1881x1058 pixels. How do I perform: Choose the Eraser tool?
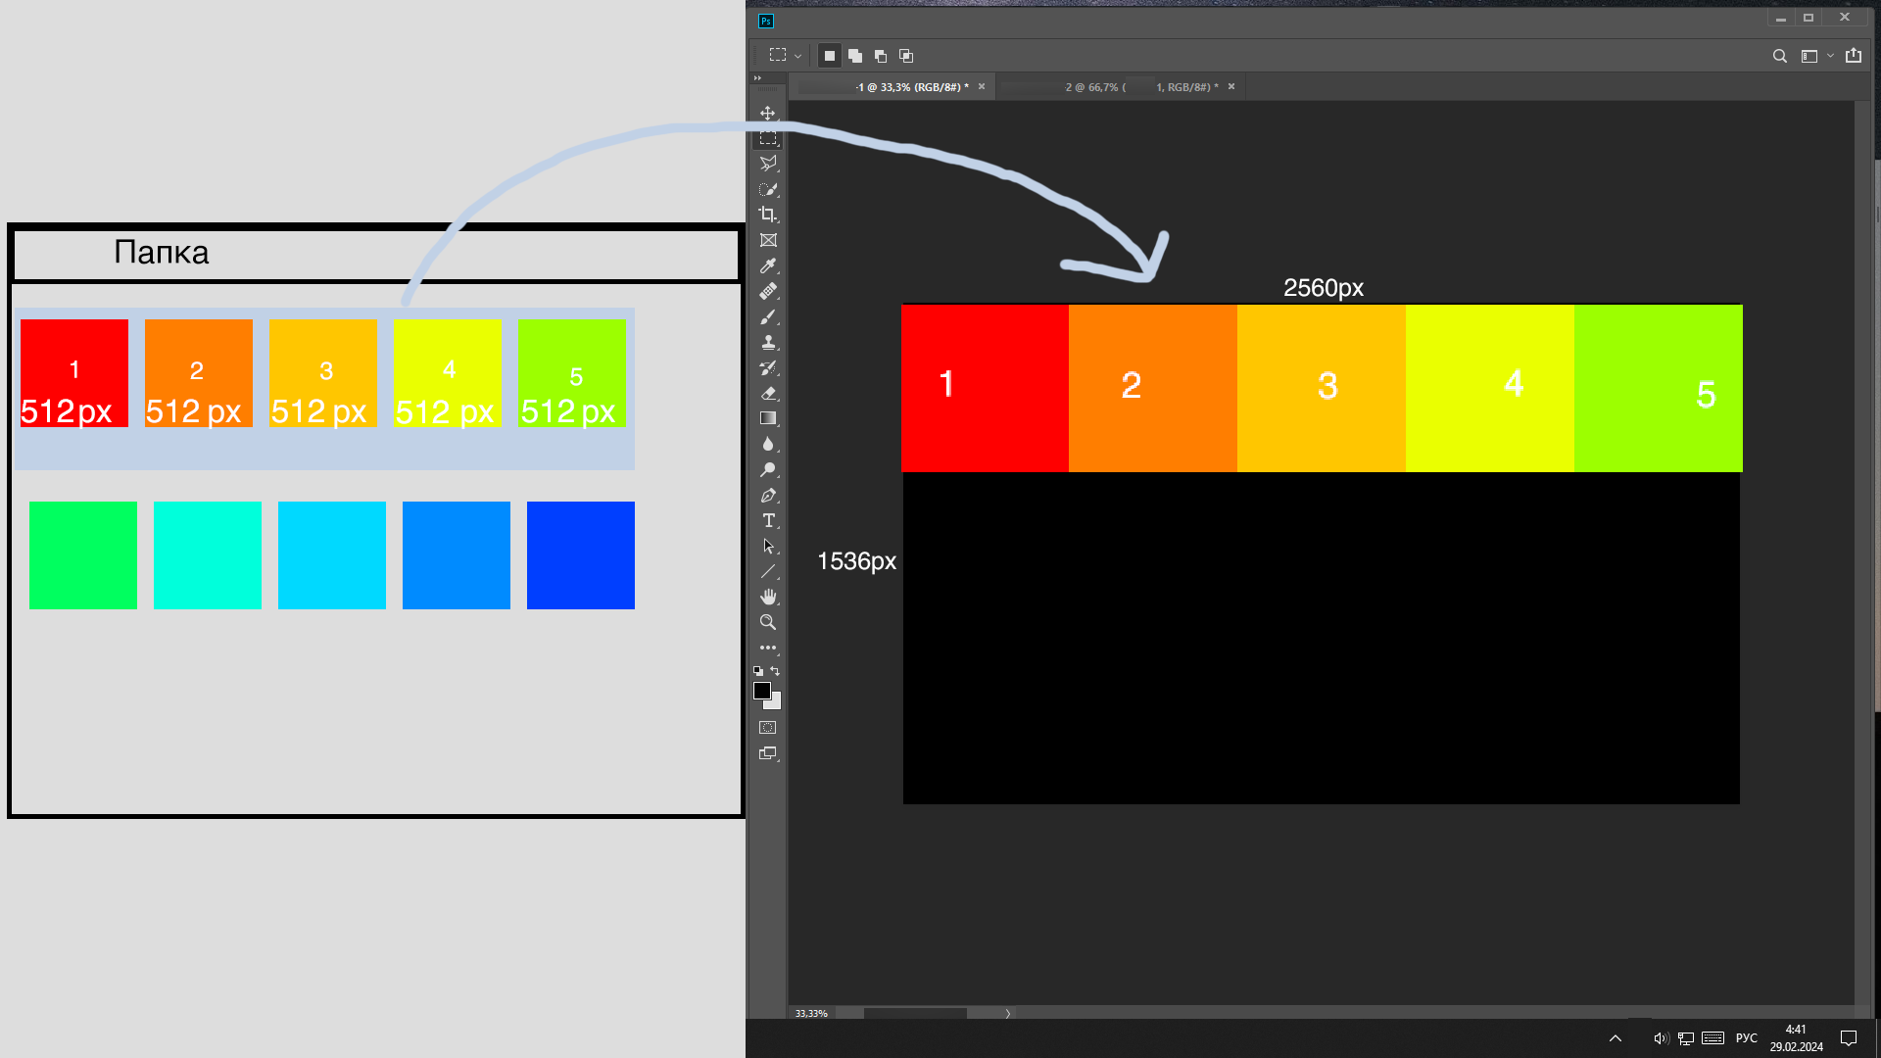click(x=768, y=394)
